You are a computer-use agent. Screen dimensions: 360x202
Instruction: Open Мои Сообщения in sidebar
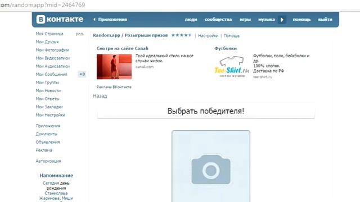click(51, 75)
